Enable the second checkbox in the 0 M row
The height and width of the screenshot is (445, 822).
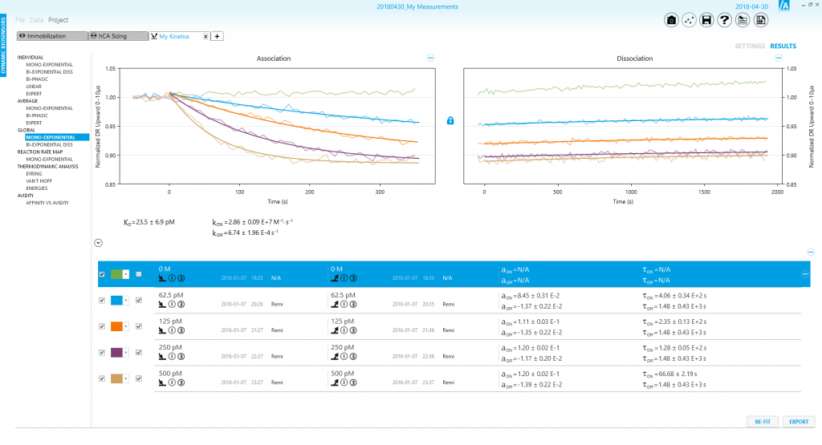tap(139, 274)
